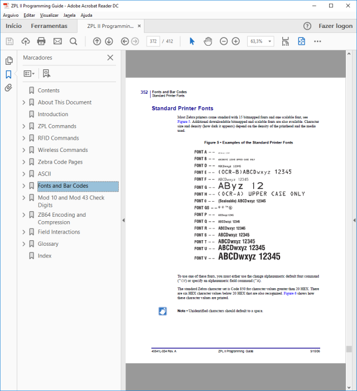Click the Zoom out minus icon
The height and width of the screenshot is (391, 357).
click(224, 41)
